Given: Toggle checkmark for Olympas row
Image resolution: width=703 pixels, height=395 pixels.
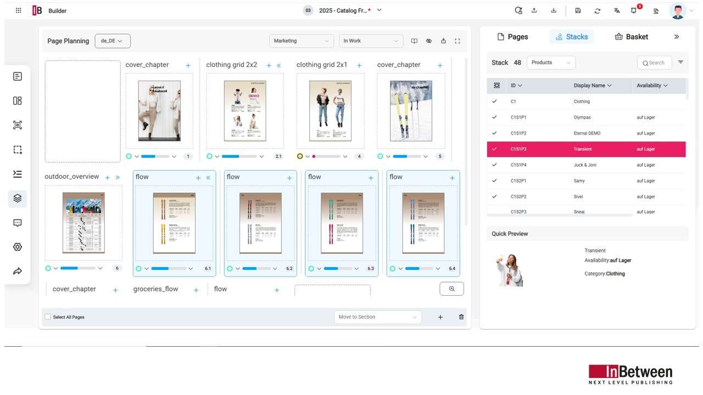Looking at the screenshot, I should point(494,117).
